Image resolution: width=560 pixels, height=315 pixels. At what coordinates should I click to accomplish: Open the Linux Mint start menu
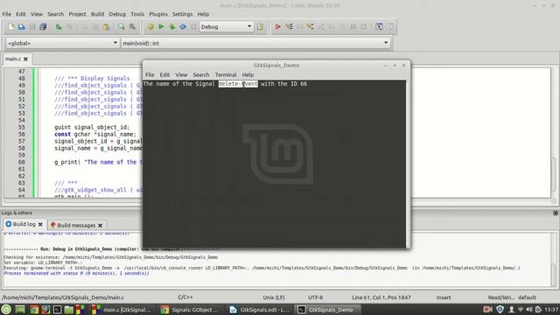(6, 309)
